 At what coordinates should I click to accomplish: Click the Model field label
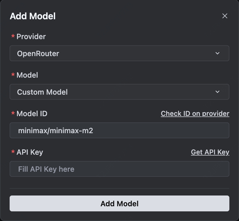pyautogui.click(x=27, y=75)
